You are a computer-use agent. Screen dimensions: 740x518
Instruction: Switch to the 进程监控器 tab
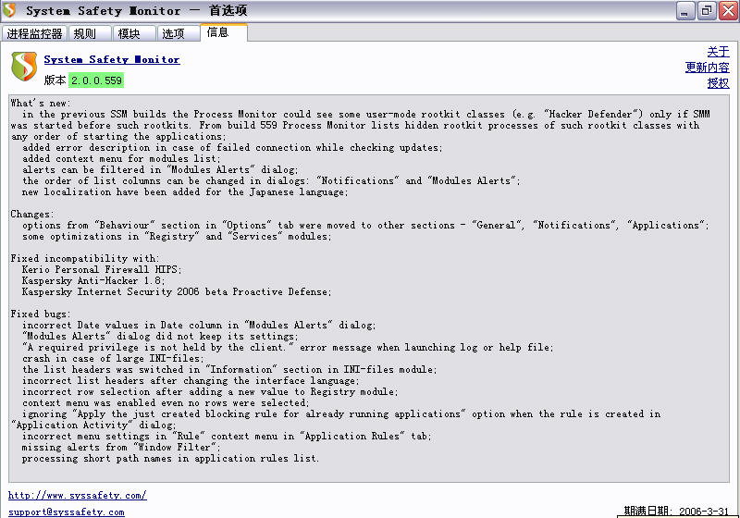pos(34,33)
